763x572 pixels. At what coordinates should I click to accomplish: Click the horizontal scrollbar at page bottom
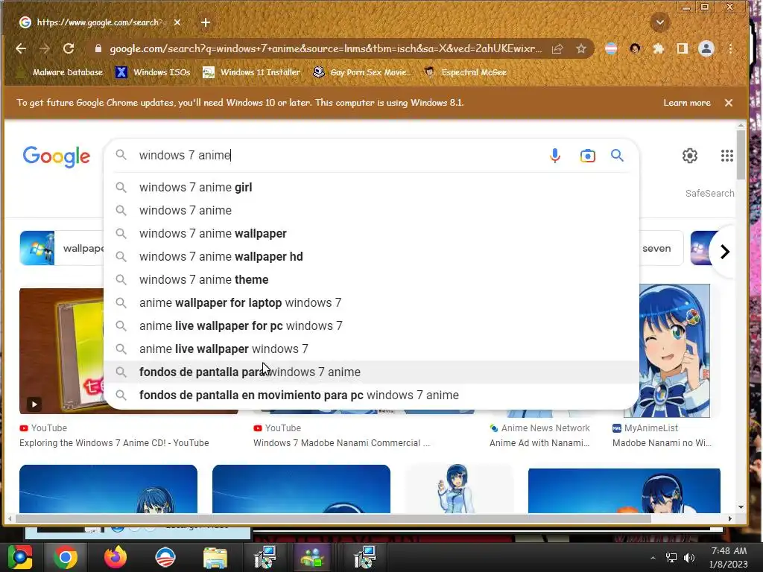click(x=333, y=518)
